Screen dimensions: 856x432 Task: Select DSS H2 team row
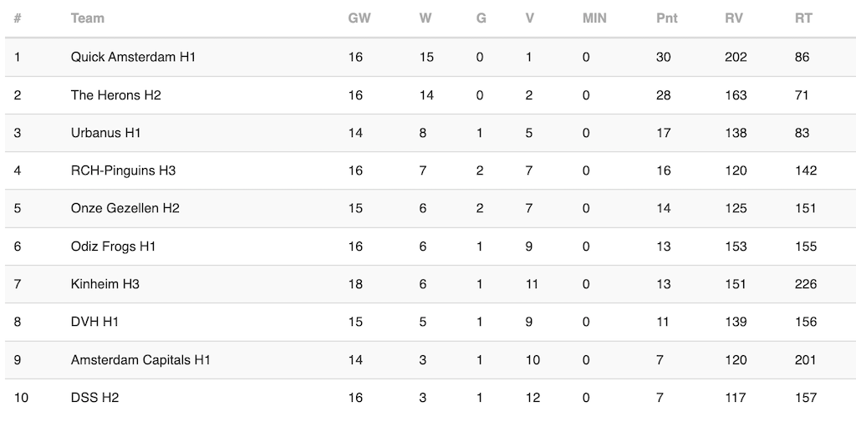pyautogui.click(x=94, y=398)
